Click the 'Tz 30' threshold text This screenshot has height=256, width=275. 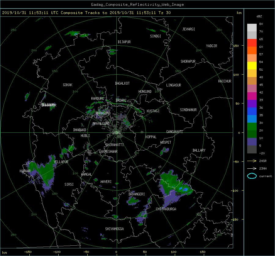(164, 13)
